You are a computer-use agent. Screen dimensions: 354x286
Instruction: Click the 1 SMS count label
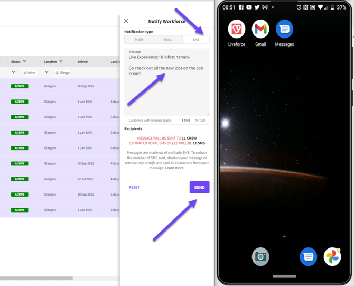186,121
